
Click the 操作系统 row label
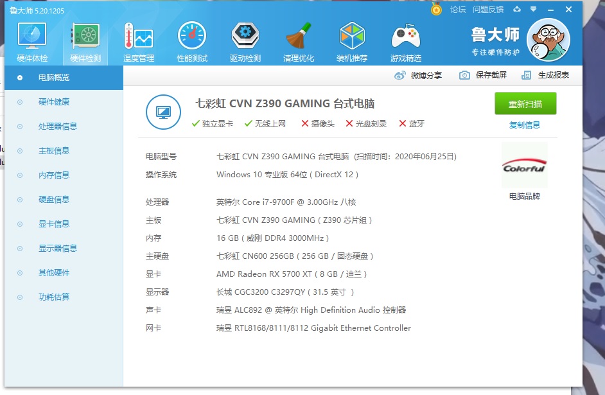click(x=161, y=175)
